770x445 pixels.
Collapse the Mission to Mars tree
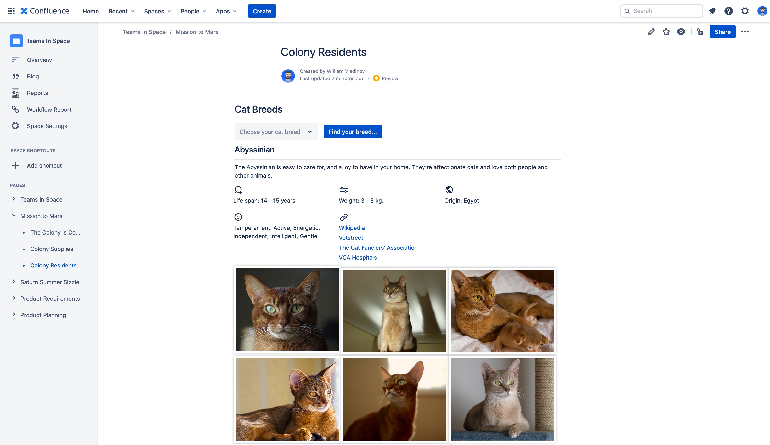point(14,216)
